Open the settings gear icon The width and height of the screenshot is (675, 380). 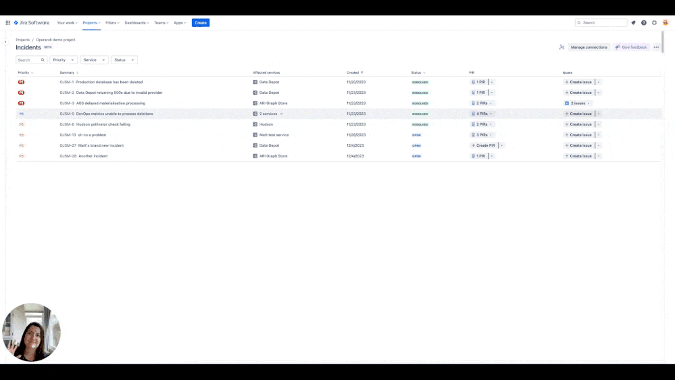(654, 23)
